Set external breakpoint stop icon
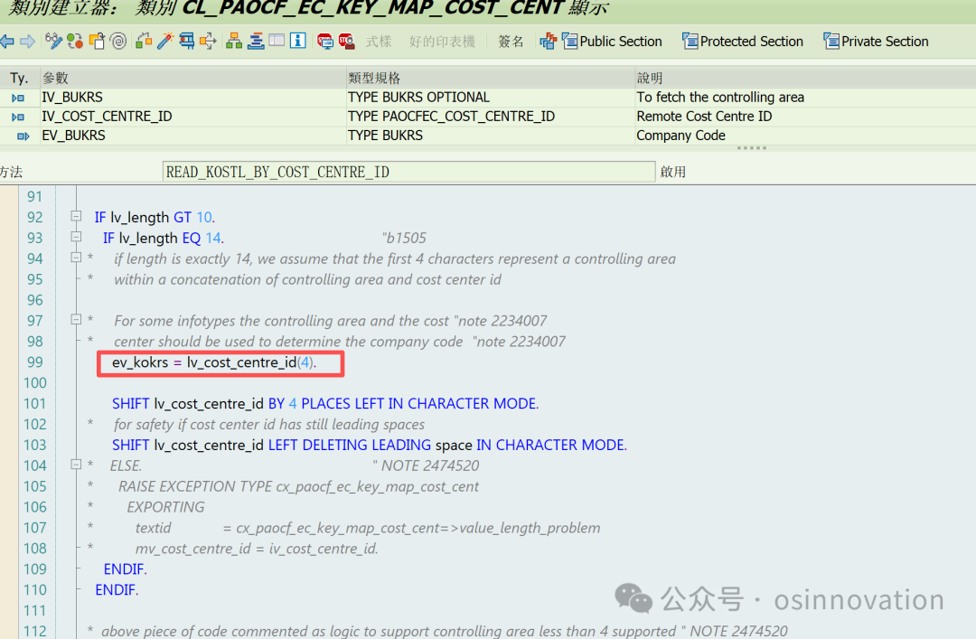This screenshot has height=639, width=976. (x=347, y=41)
